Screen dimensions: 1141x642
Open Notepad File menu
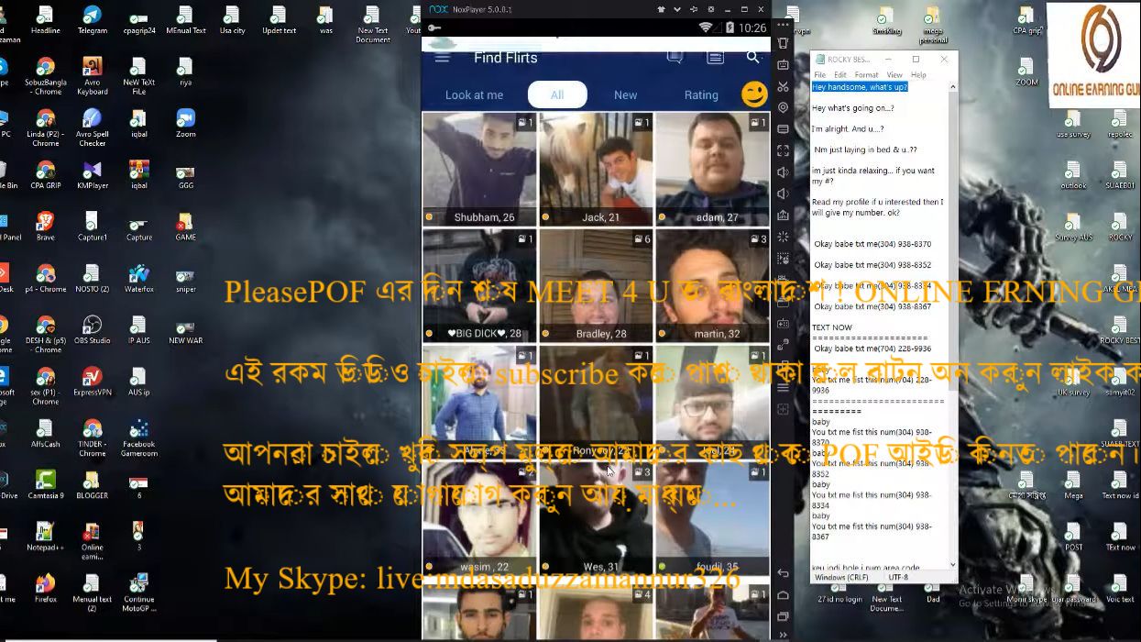click(820, 75)
